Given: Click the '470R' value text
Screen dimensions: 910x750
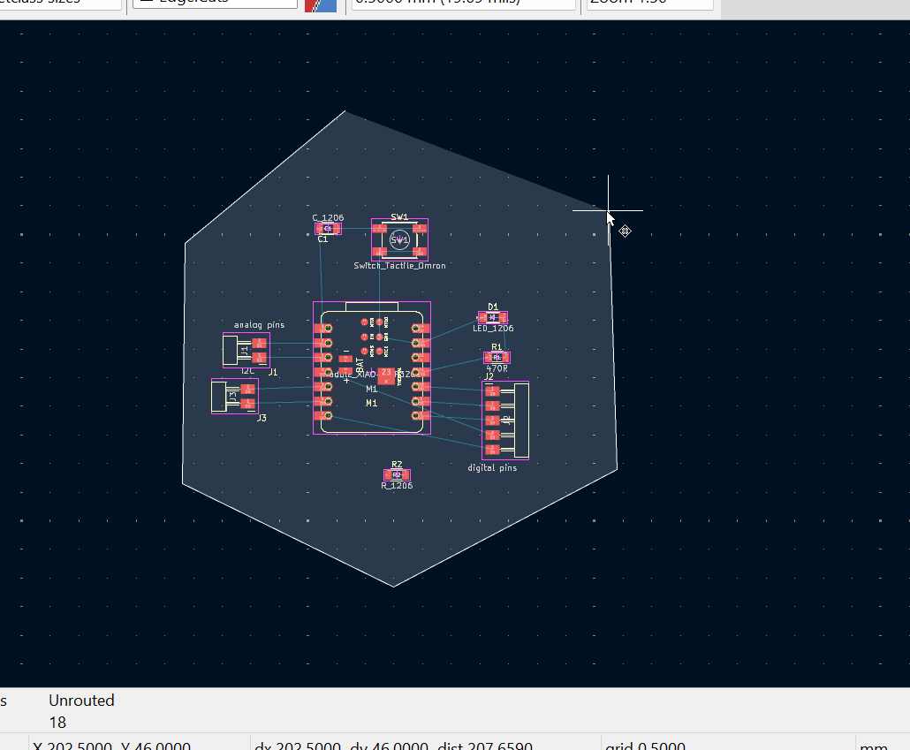Looking at the screenshot, I should (x=497, y=368).
